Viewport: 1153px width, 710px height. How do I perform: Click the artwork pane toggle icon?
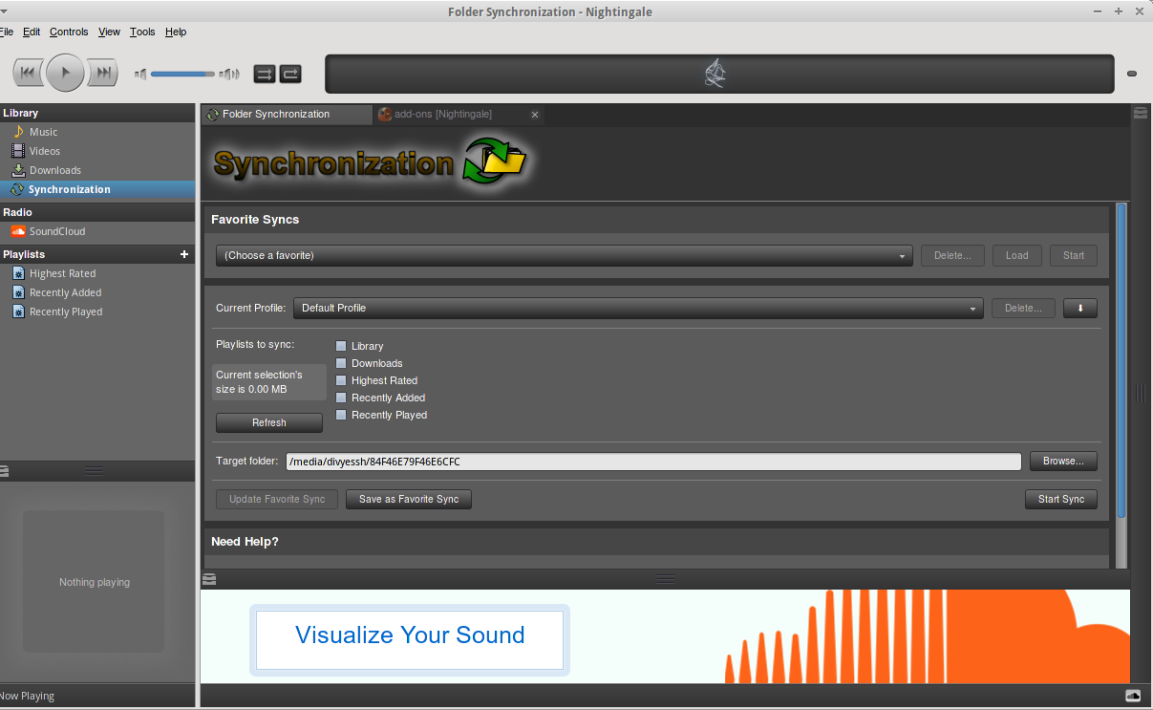pos(4,470)
